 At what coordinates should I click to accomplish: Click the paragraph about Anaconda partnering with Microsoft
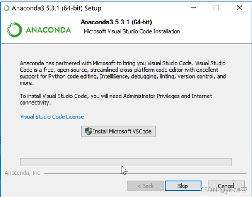(x=123, y=73)
